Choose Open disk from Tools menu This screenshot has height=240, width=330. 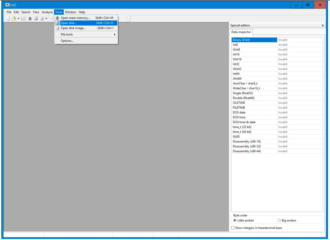coord(86,23)
